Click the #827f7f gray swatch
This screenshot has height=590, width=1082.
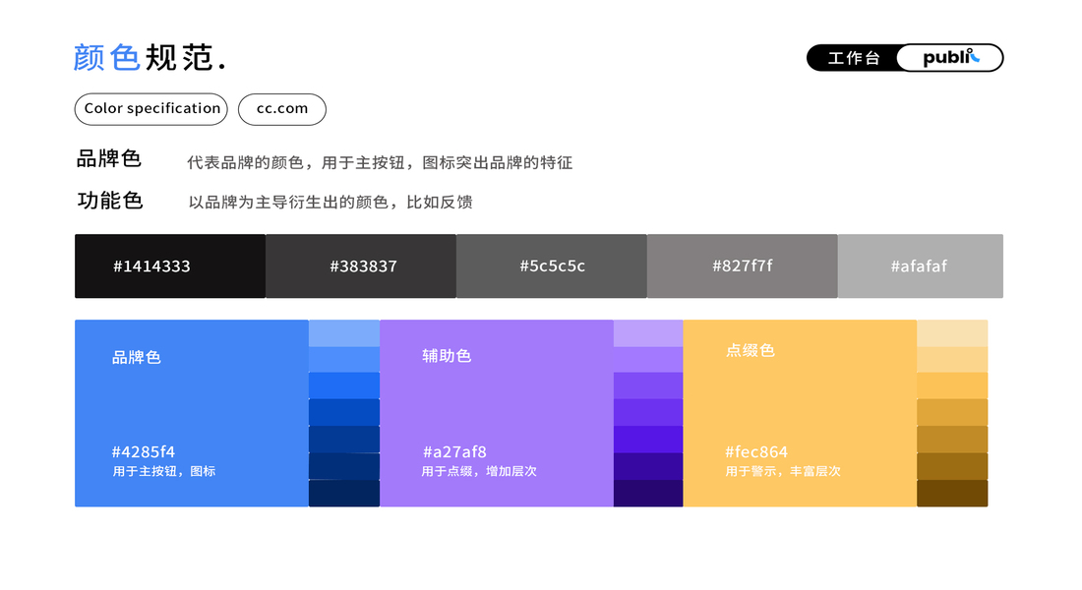pyautogui.click(x=743, y=266)
